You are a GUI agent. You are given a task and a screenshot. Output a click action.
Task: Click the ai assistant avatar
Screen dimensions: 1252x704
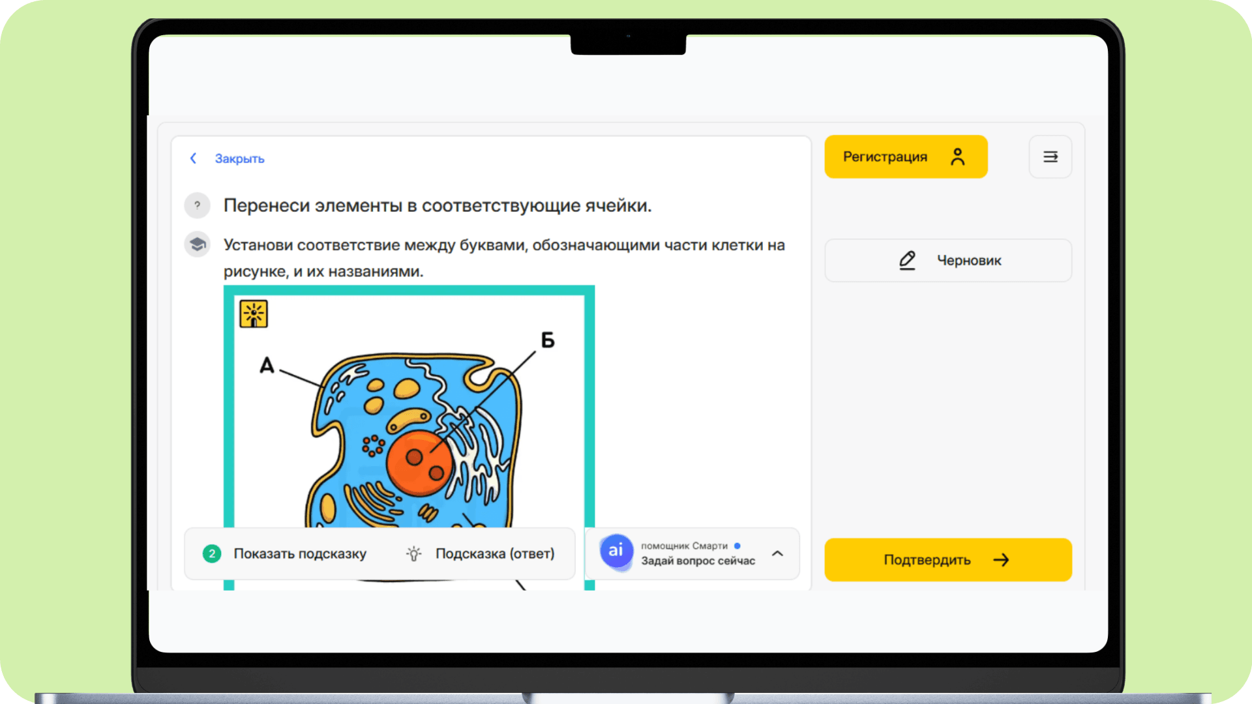click(x=616, y=551)
